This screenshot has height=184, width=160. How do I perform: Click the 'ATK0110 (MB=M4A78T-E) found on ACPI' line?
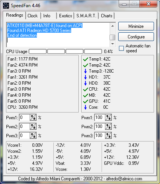click(x=45, y=26)
